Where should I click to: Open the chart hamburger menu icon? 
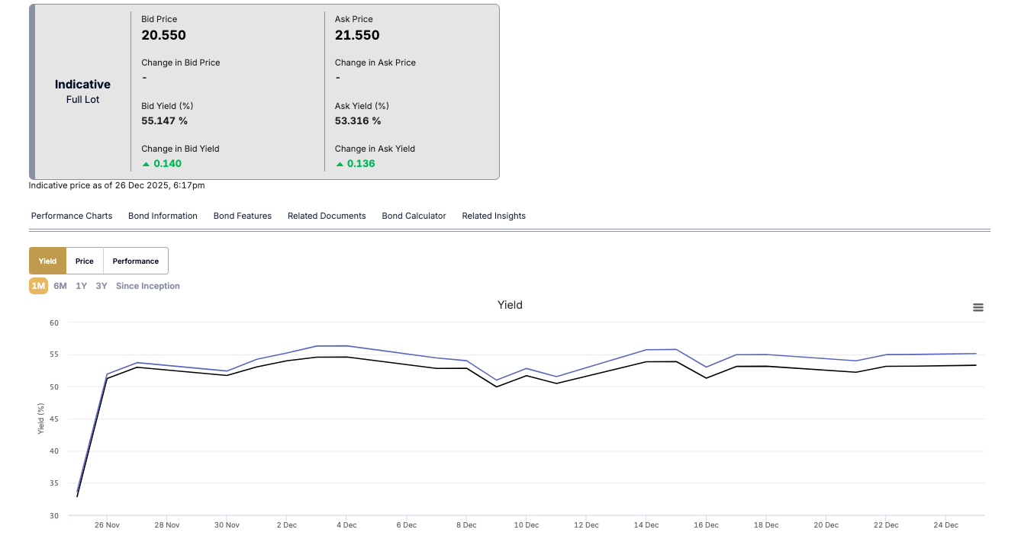click(978, 307)
